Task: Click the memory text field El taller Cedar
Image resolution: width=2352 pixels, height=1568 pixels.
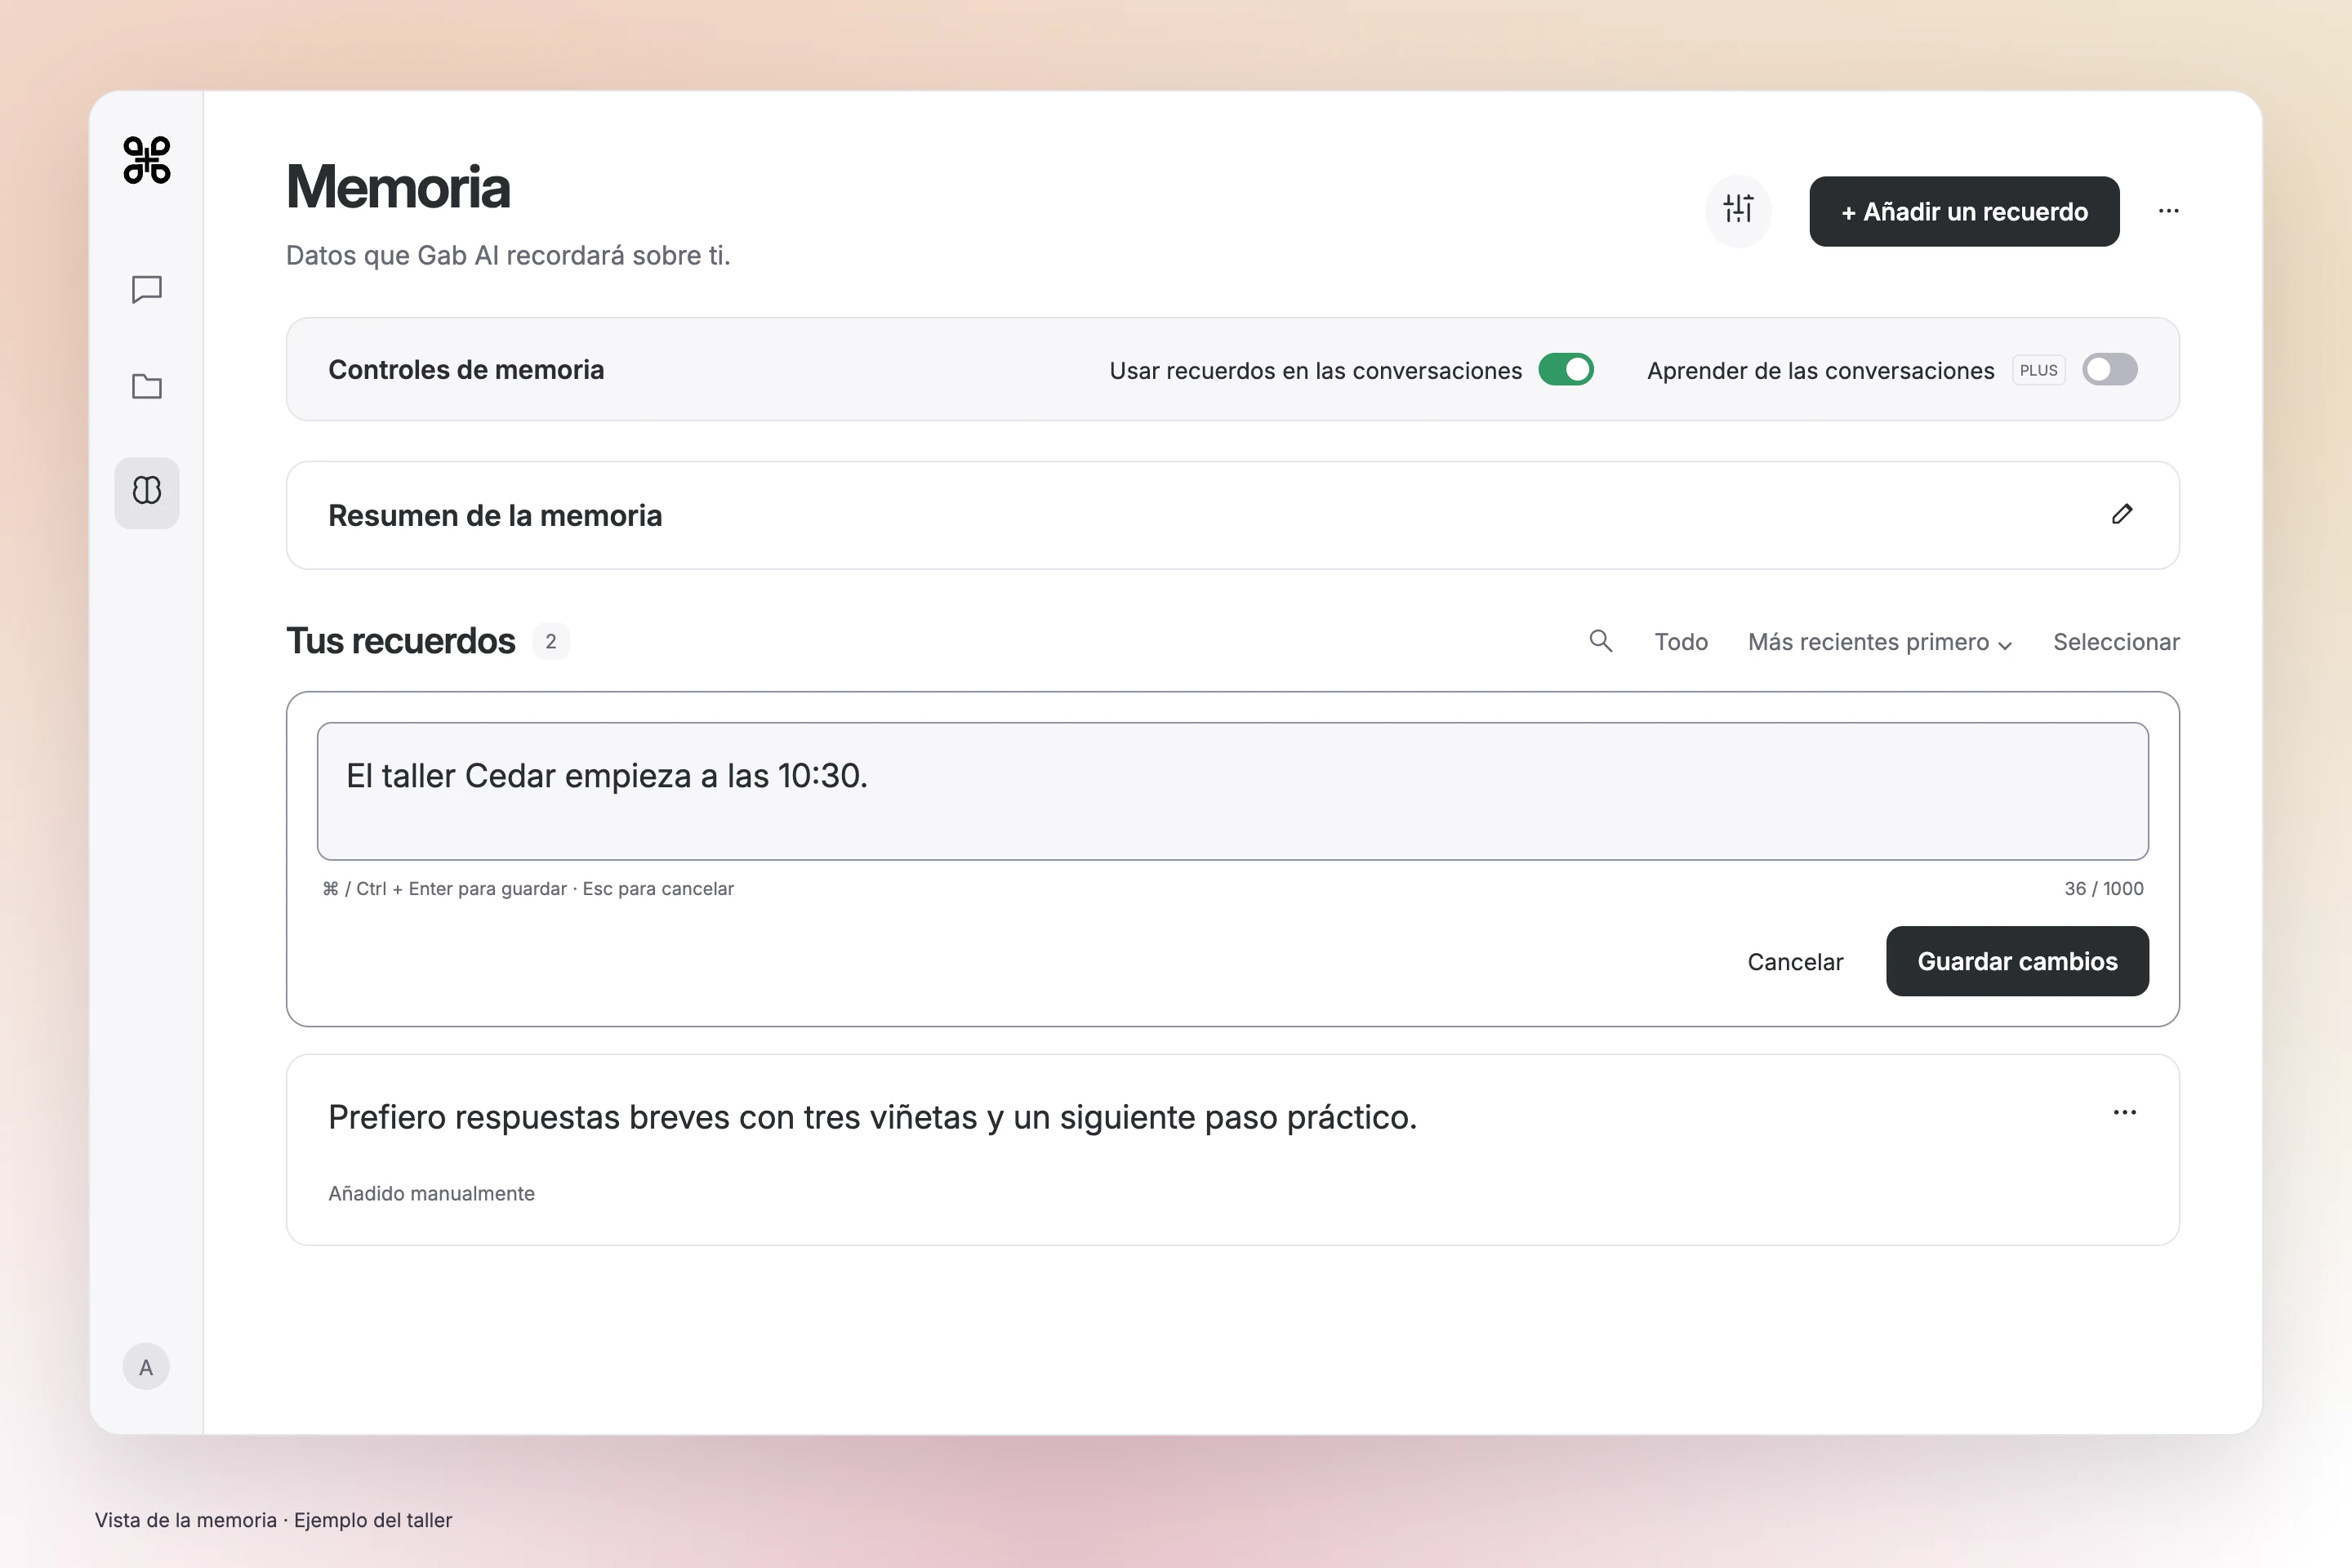Action: (x=1232, y=791)
